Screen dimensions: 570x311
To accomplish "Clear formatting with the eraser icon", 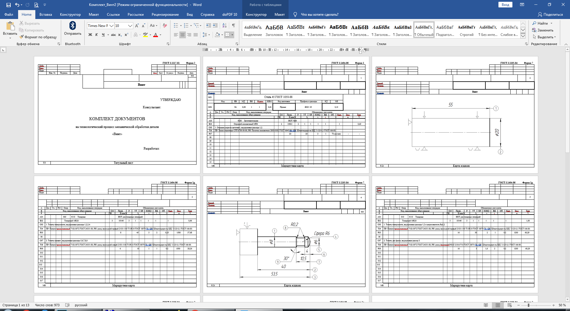I will coord(165,26).
